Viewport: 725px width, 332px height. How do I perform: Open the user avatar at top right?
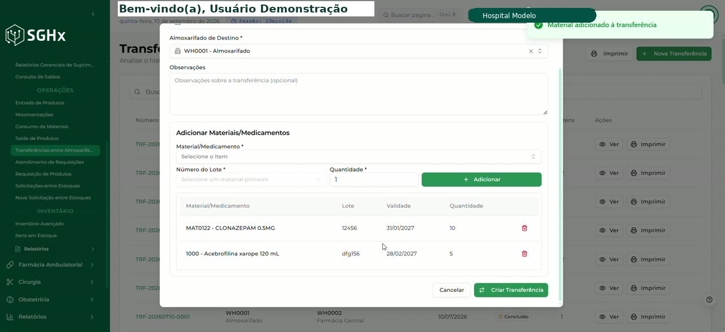pos(709,15)
